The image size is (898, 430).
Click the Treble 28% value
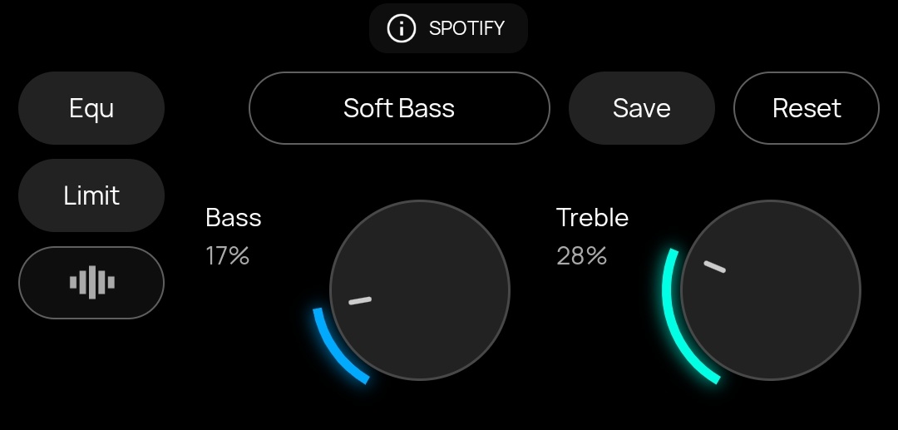click(581, 256)
